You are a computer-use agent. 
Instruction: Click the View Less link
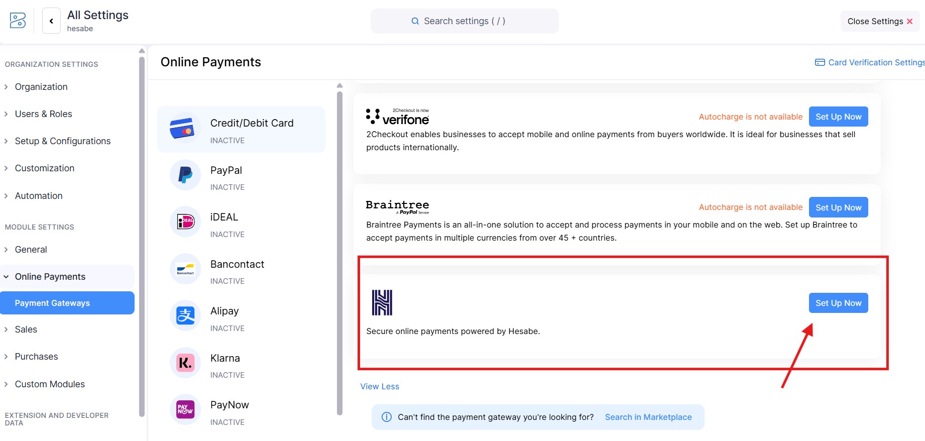pos(380,386)
